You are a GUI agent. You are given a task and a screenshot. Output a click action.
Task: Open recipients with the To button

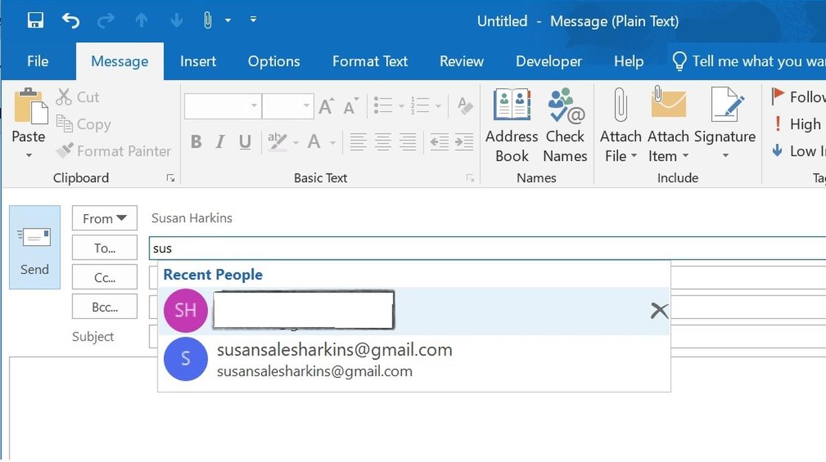coord(104,247)
